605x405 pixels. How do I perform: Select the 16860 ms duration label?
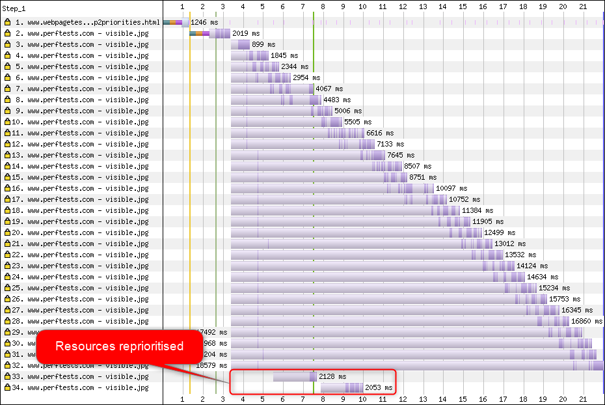point(587,321)
